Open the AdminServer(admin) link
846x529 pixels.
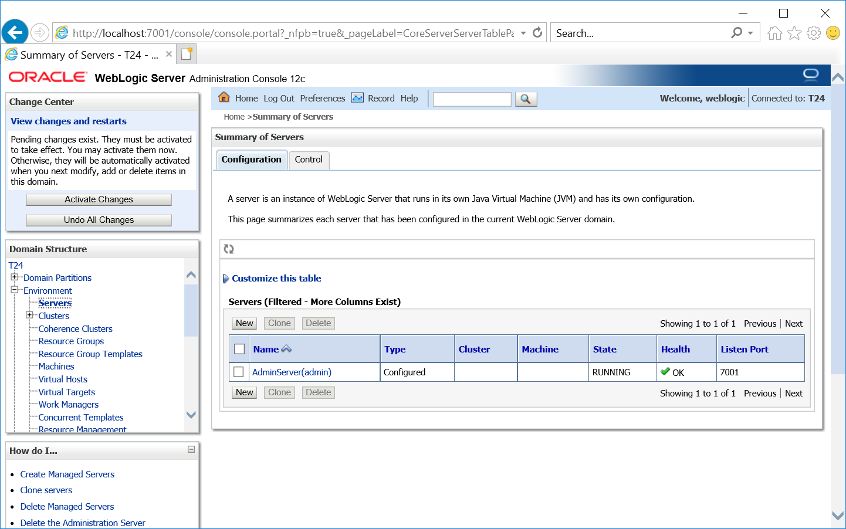tap(292, 372)
